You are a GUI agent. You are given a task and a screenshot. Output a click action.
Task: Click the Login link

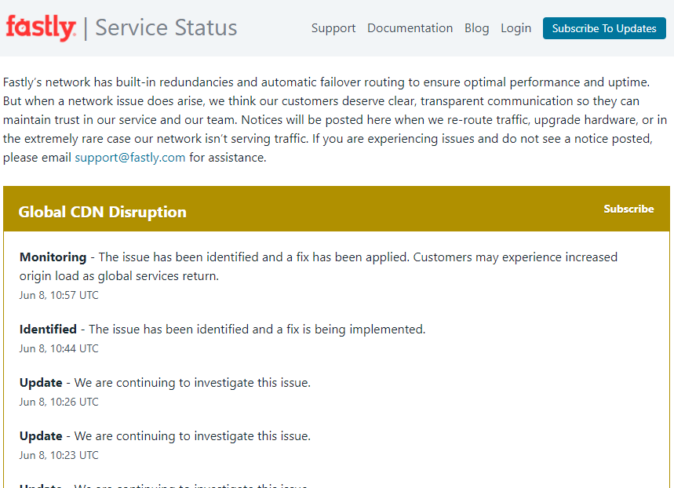tap(516, 28)
